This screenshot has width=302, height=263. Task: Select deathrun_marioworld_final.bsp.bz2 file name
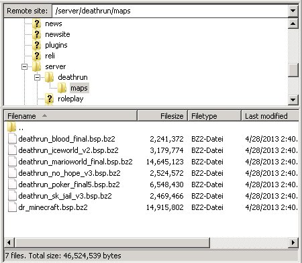pyautogui.click(x=75, y=162)
